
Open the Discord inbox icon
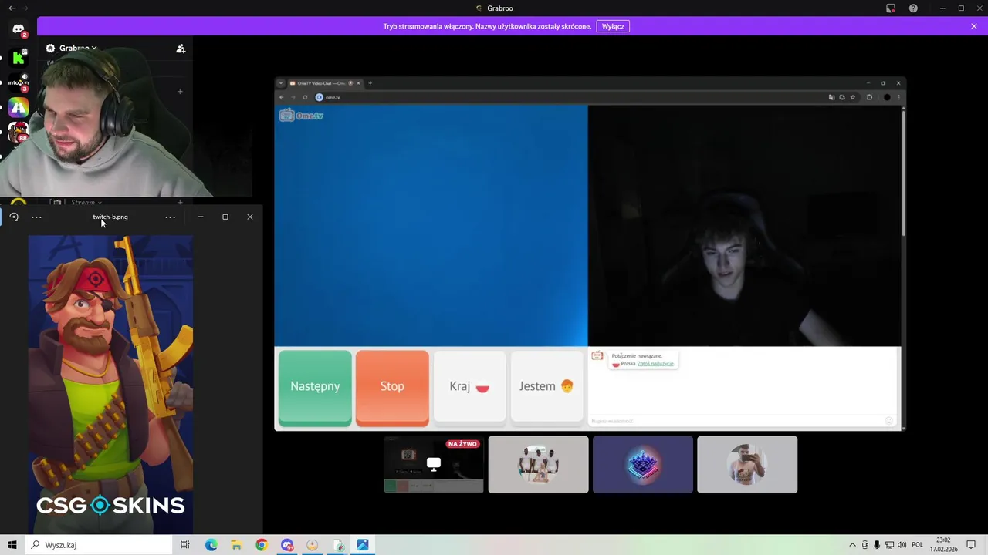[x=891, y=8]
